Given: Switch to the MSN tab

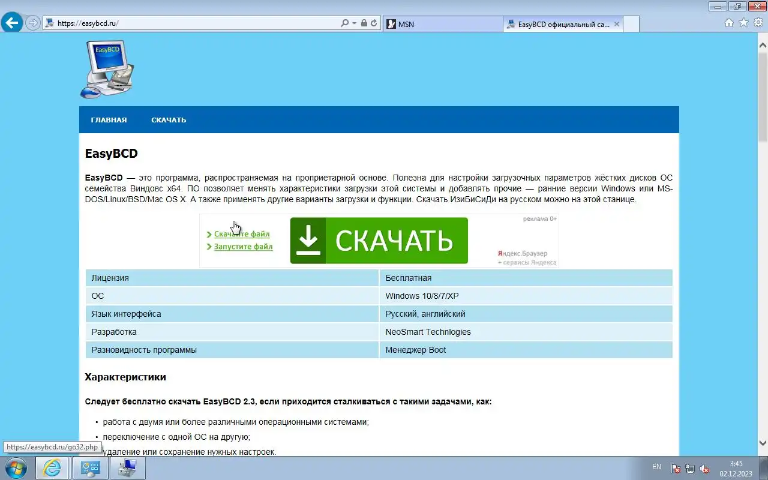Looking at the screenshot, I should coord(443,24).
